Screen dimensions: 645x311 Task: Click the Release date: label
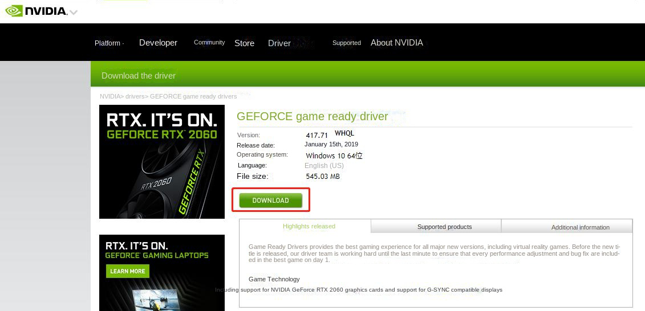tap(255, 145)
